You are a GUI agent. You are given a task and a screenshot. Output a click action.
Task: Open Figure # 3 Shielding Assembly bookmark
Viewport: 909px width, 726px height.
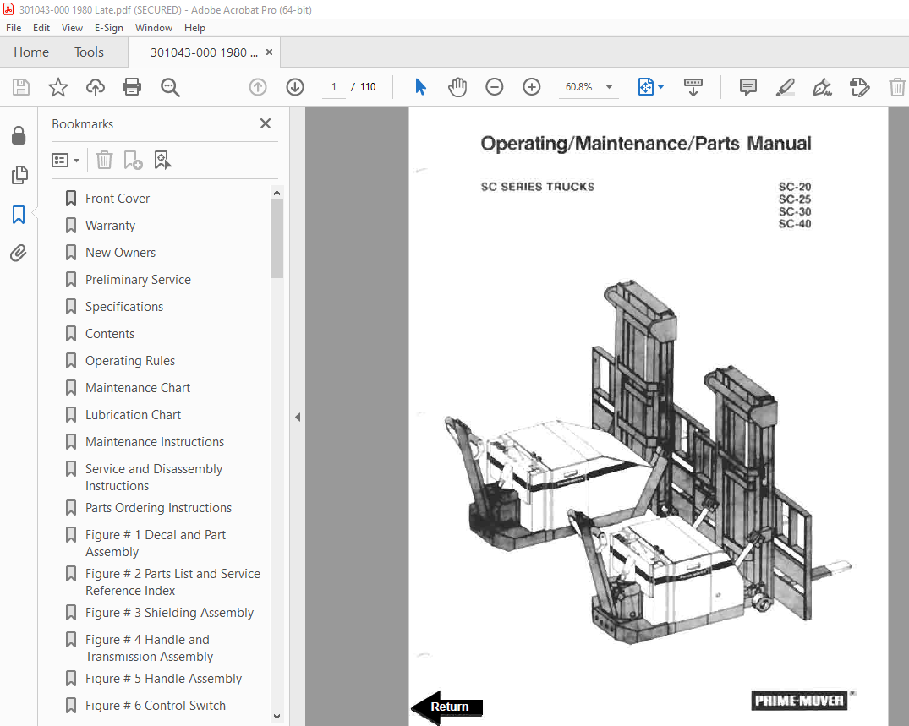point(169,613)
